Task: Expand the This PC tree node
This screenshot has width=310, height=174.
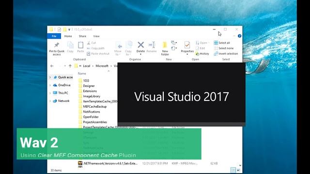Action: 50,93
